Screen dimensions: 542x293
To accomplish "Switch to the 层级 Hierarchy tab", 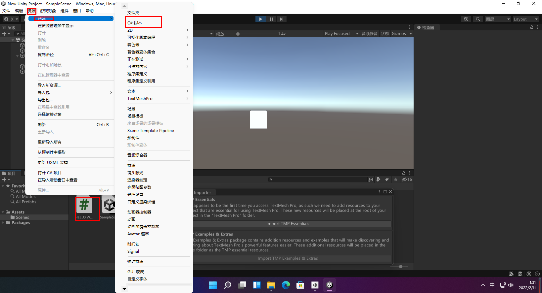I will (x=9, y=28).
